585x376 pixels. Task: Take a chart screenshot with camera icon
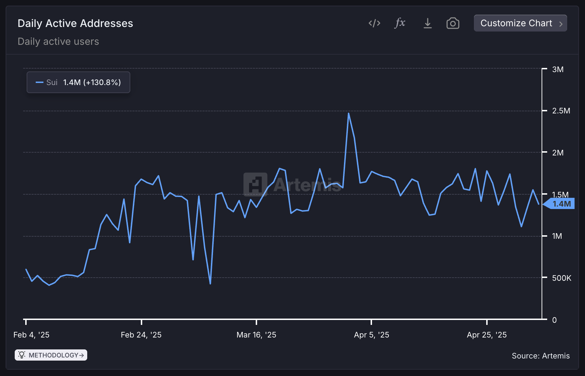point(453,23)
